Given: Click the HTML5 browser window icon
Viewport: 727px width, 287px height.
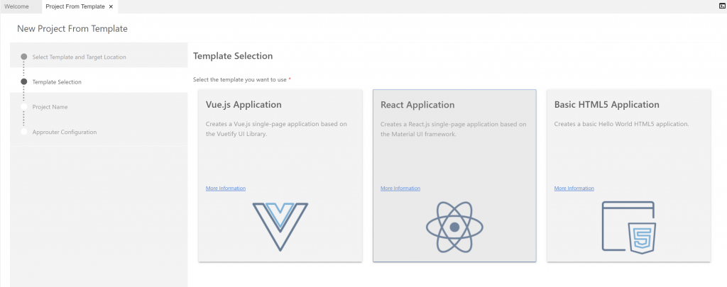Looking at the screenshot, I should tap(629, 227).
